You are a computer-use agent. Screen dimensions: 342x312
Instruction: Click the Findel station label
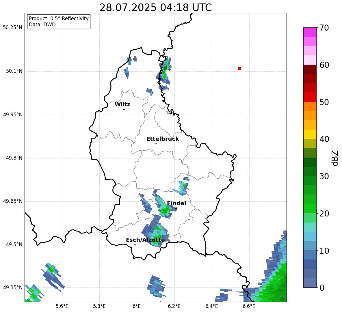pos(176,203)
